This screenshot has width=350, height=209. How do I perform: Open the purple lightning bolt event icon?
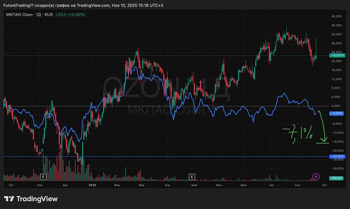(316, 176)
